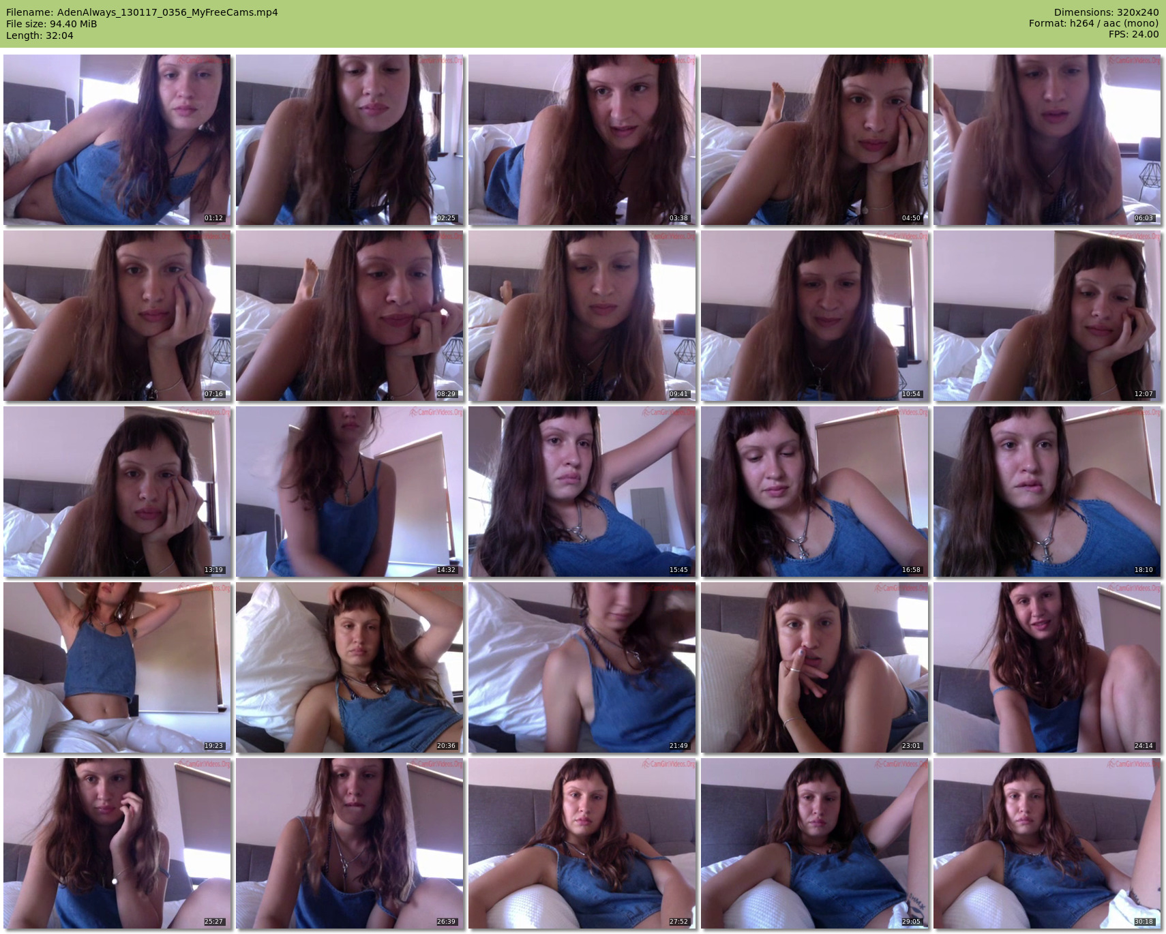Click the last thumbnail at 30:18
Viewport: 1166px width, 934px height.
point(1047,843)
